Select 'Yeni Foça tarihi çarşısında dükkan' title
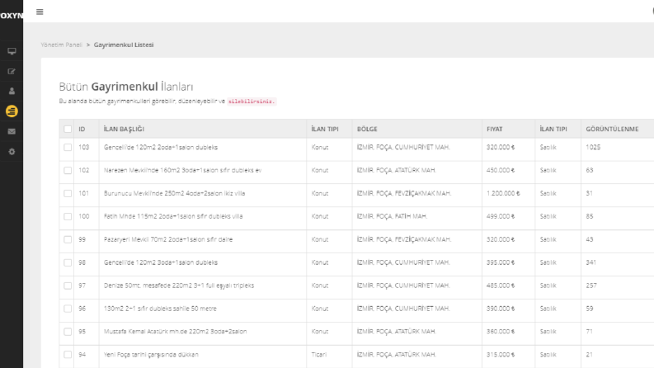The width and height of the screenshot is (654, 368). (x=151, y=355)
